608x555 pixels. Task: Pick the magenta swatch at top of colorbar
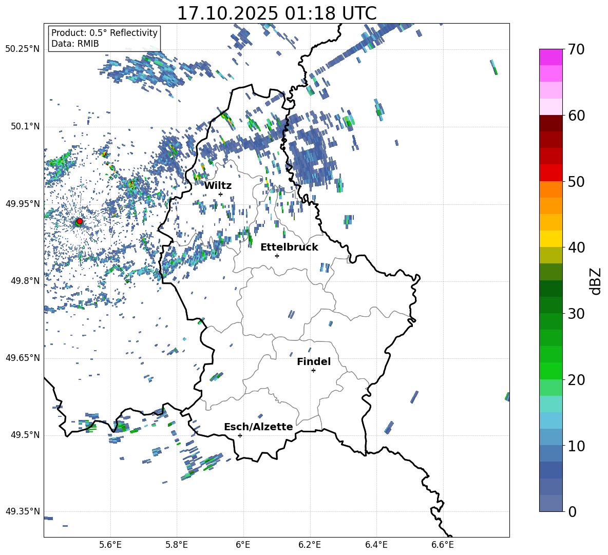[x=550, y=57]
